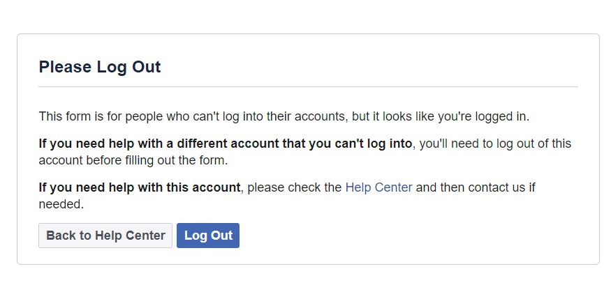611x285 pixels.
Task: Click the blue Log Out button
Action: tap(208, 236)
